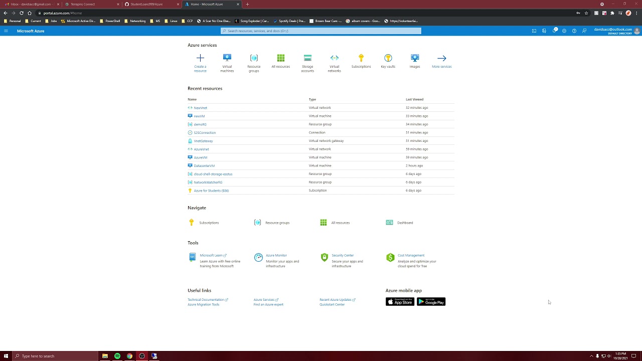Open Directories and subscriptions filter icon
Screen dimensions: 642x361
pyautogui.click(x=544, y=31)
